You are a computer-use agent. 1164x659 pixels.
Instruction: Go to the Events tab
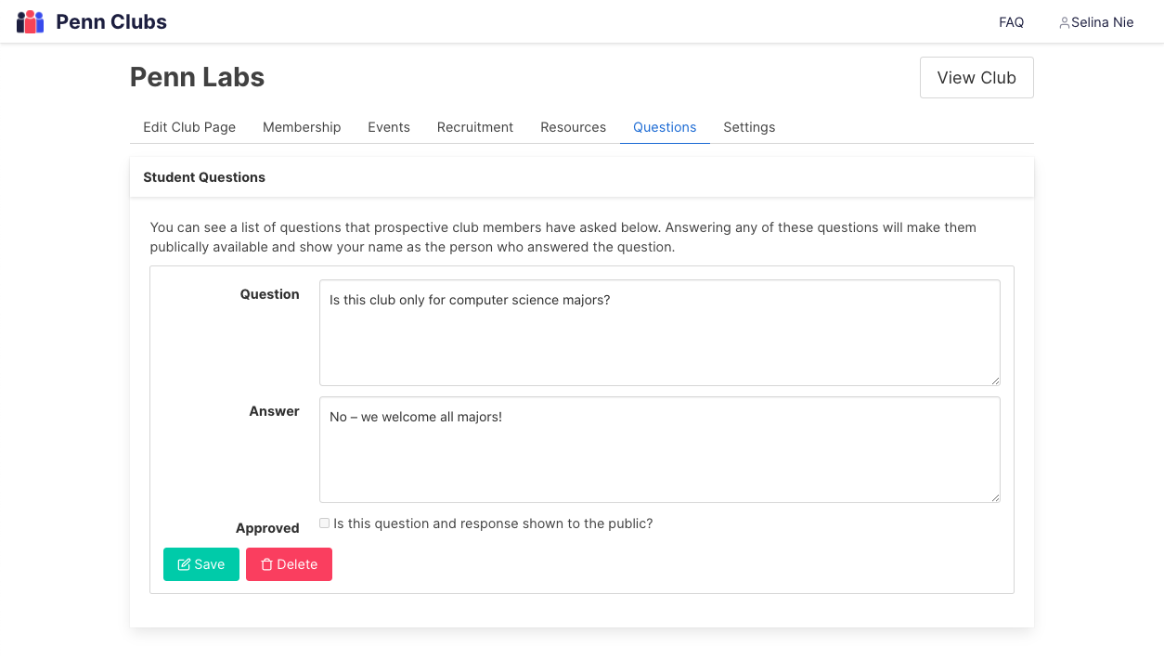pos(389,127)
